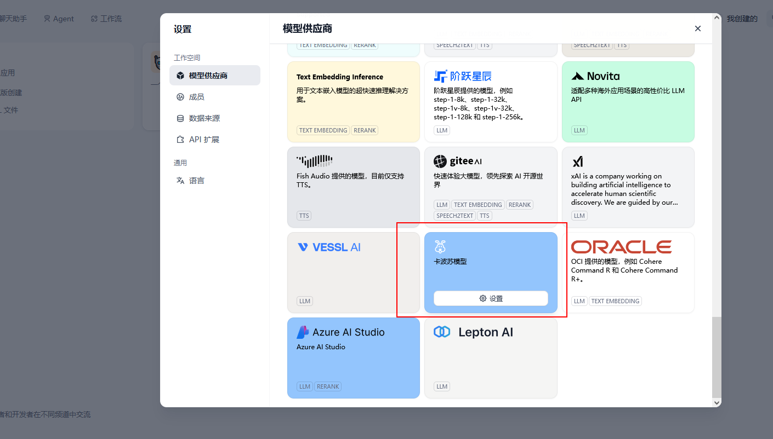The height and width of the screenshot is (439, 773).
Task: Click the provider list scrollbar thumb
Action: point(717,356)
